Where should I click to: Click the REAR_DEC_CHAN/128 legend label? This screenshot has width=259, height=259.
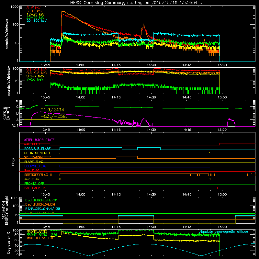(43, 208)
